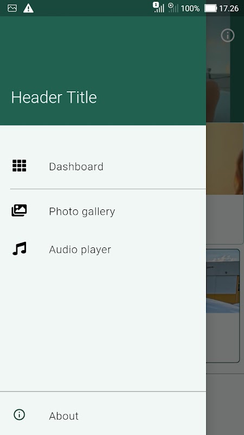The width and height of the screenshot is (244, 435).
Task: Tap the warning triangle status icon
Action: (x=28, y=8)
